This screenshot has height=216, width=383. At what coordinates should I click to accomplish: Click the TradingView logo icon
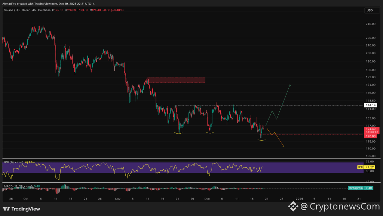pyautogui.click(x=6, y=209)
